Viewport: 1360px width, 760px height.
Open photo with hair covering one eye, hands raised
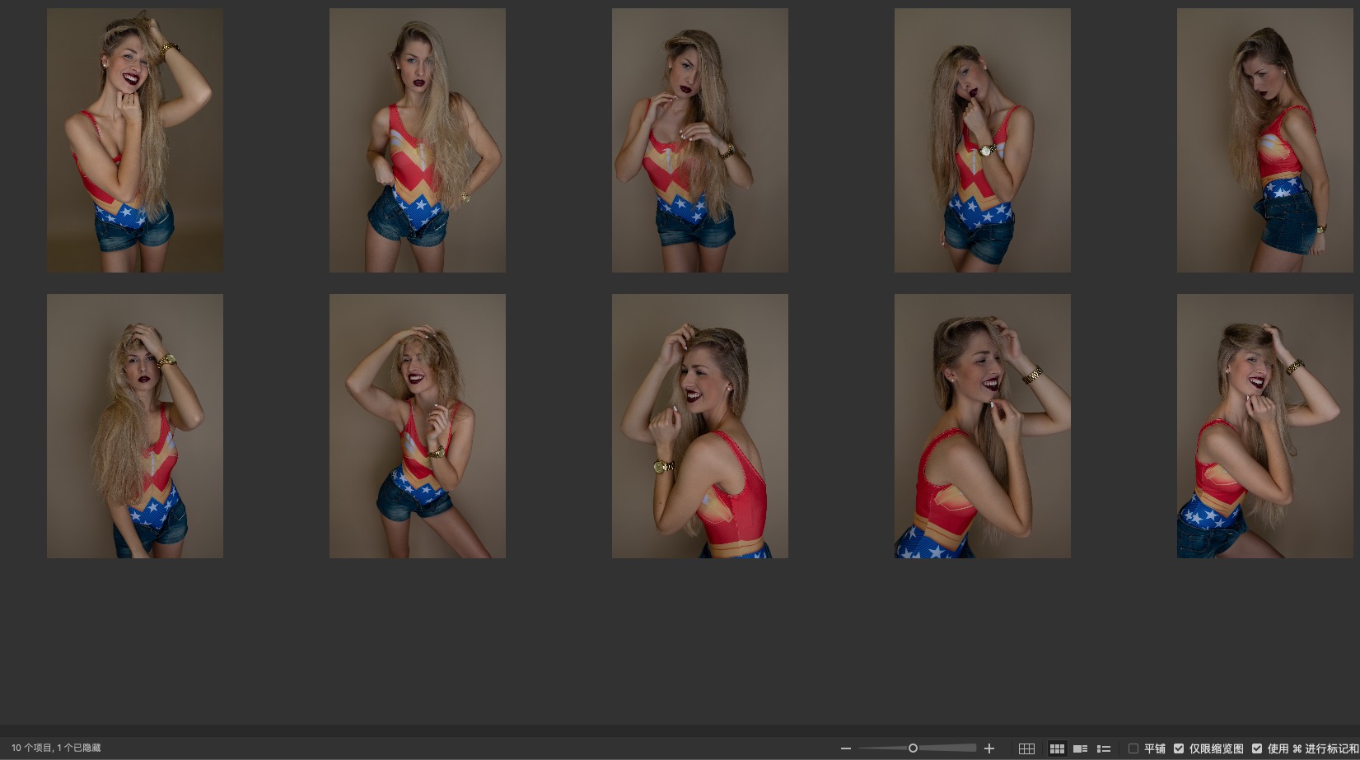click(x=700, y=140)
